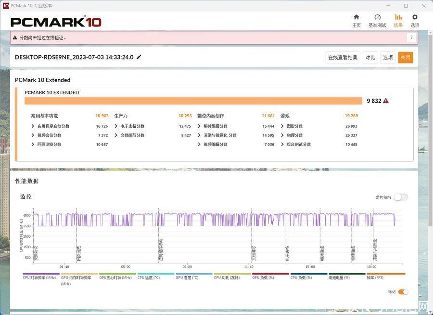Open the 基准测试 benchmark gauge icon
433x315 pixels.
[x=377, y=17]
